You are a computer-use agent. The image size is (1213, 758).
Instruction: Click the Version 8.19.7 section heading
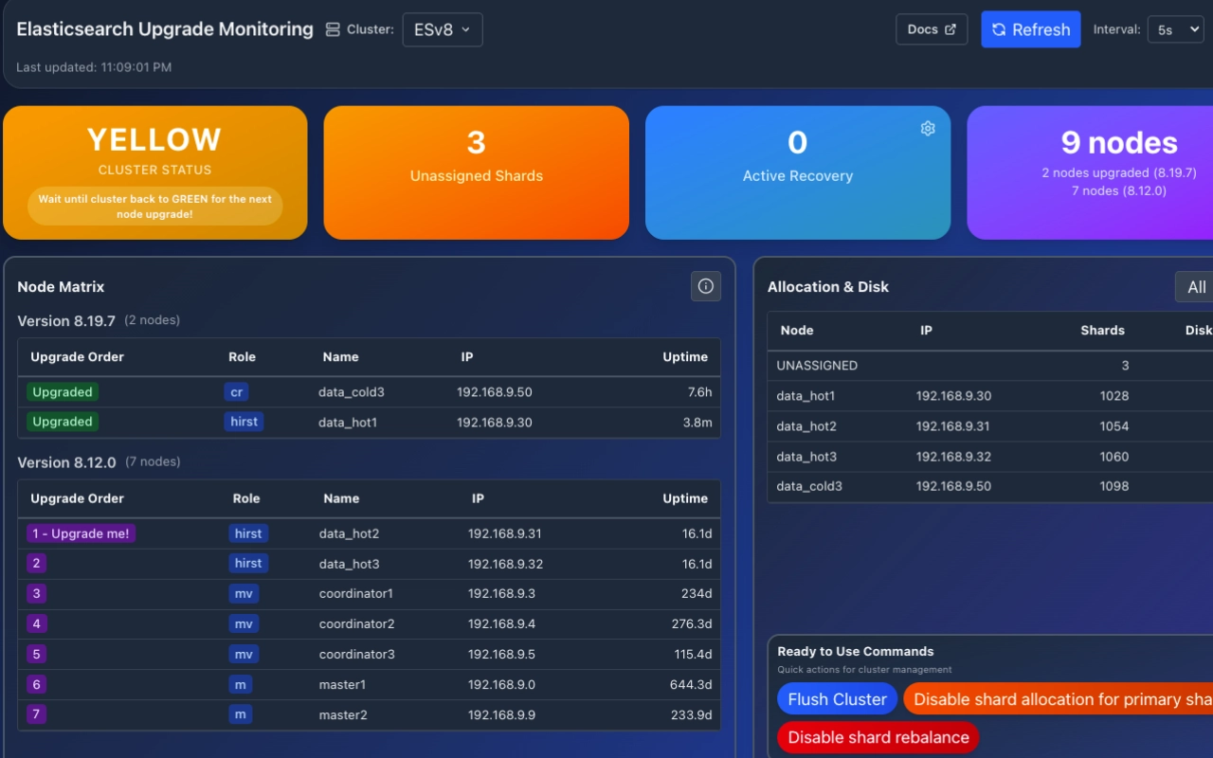66,321
